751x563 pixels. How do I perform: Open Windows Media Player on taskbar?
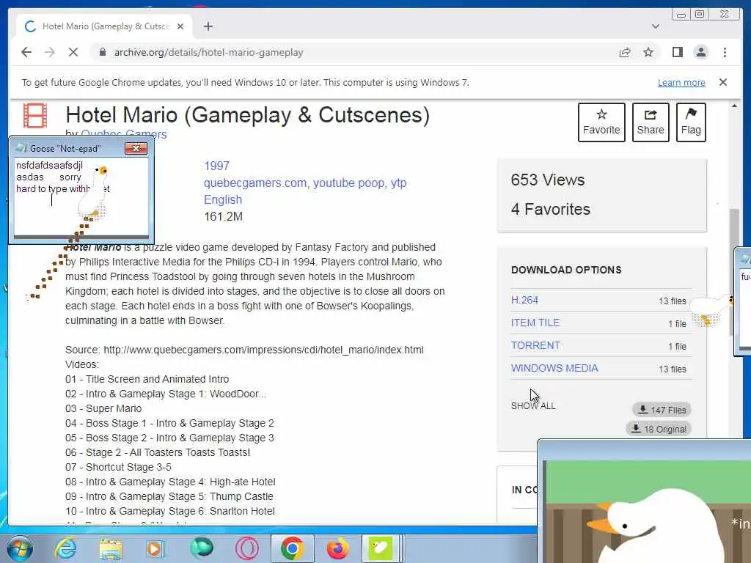point(155,548)
